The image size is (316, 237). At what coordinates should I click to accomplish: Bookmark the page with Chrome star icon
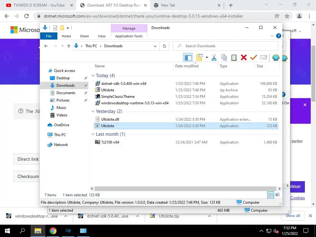click(287, 16)
